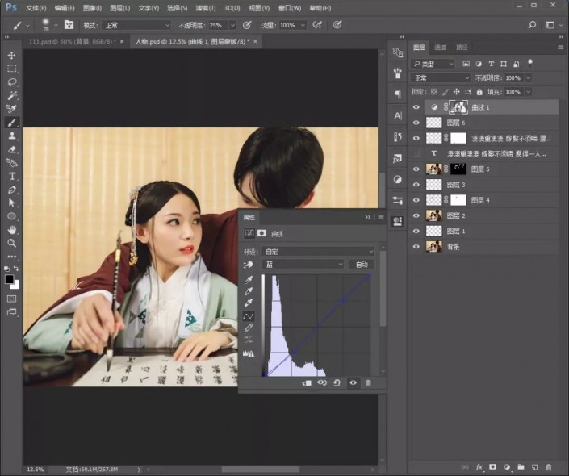
Task: Open Edit Toolbar three-dots menu
Action: click(x=11, y=257)
